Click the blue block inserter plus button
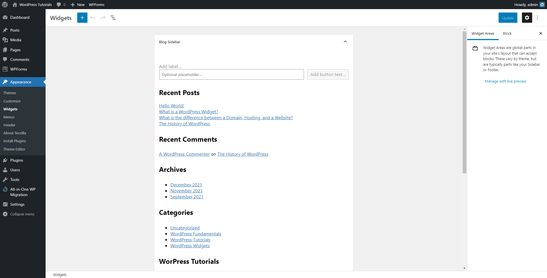Viewport: 547px width, 278px height. pos(82,18)
